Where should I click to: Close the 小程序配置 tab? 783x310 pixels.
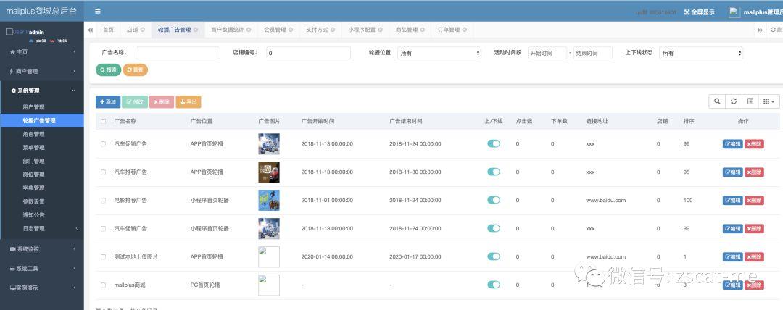point(381,30)
